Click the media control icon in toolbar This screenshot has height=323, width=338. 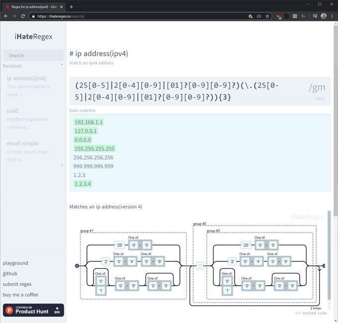click(315, 16)
